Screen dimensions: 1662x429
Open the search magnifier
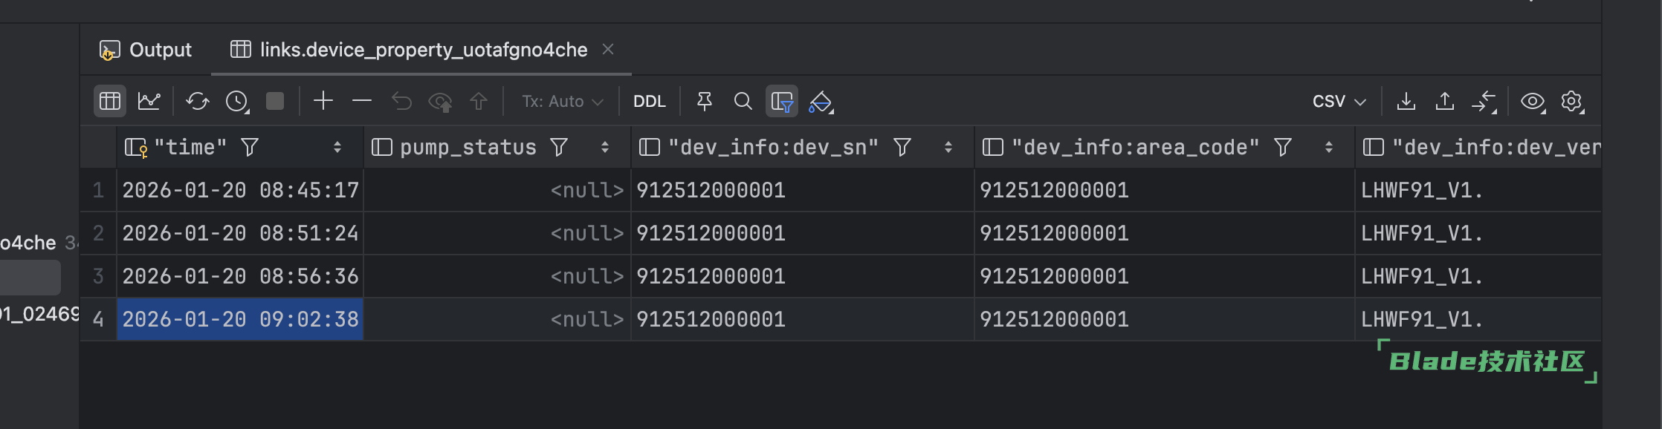pyautogui.click(x=743, y=101)
